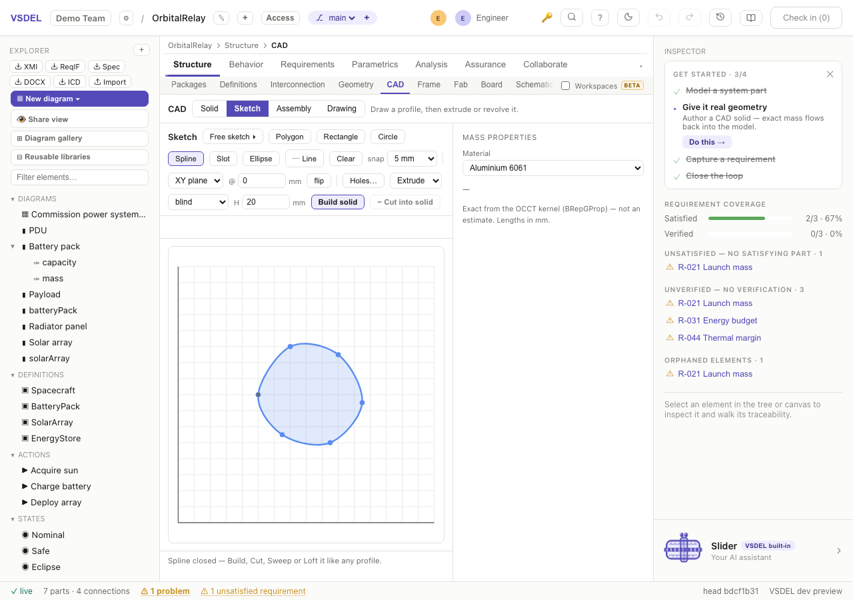This screenshot has width=853, height=600.
Task: Switch CAD mode to Solid
Action: click(x=209, y=109)
